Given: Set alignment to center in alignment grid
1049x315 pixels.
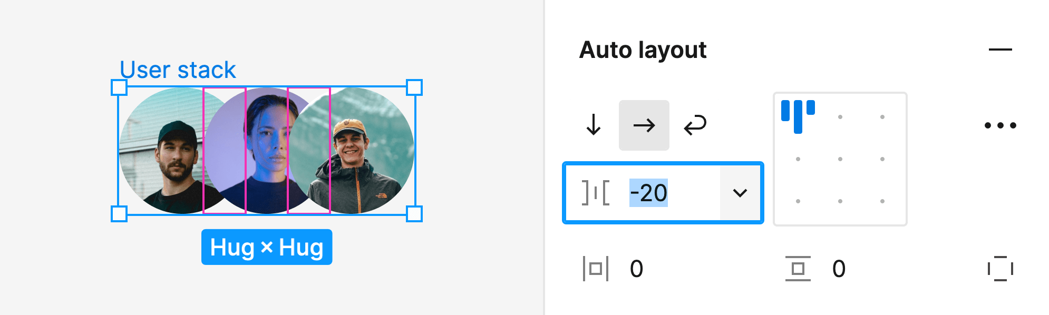Looking at the screenshot, I should tap(840, 158).
